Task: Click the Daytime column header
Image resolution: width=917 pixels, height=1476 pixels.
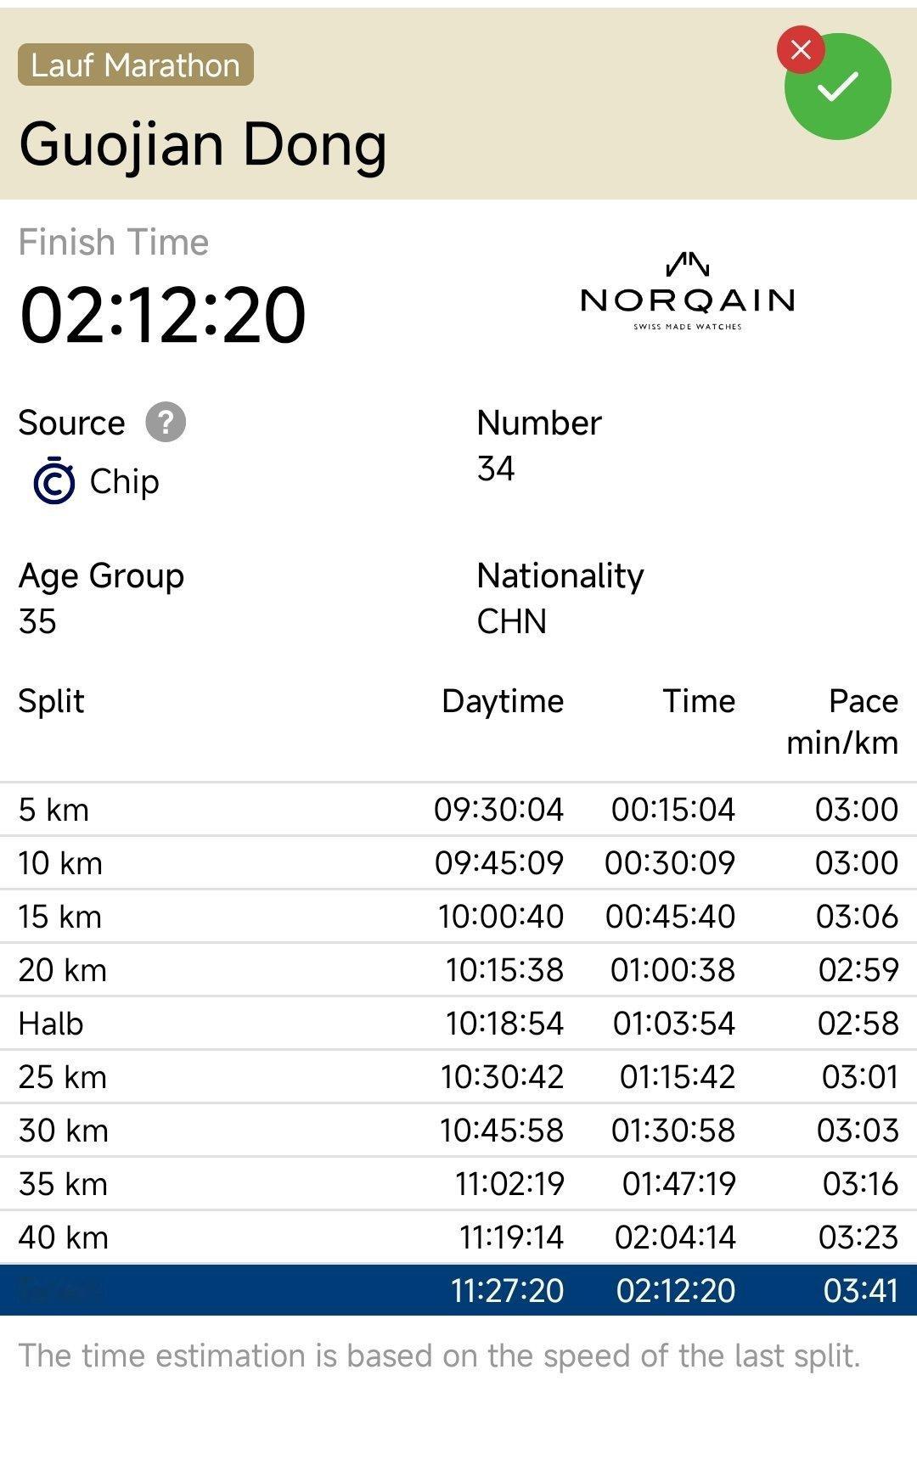Action: 503,701
